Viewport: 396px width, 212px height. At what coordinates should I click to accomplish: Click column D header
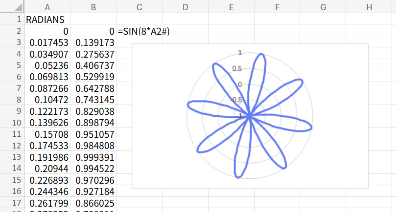(185, 7)
